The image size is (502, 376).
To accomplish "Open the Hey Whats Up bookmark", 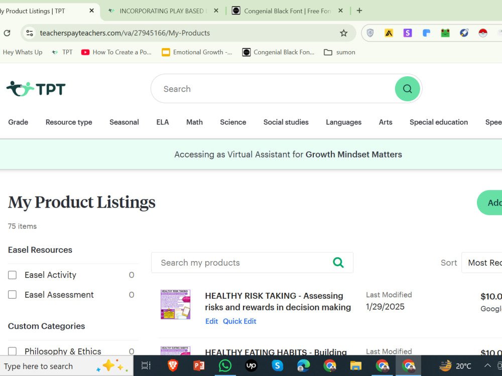I will pyautogui.click(x=23, y=52).
